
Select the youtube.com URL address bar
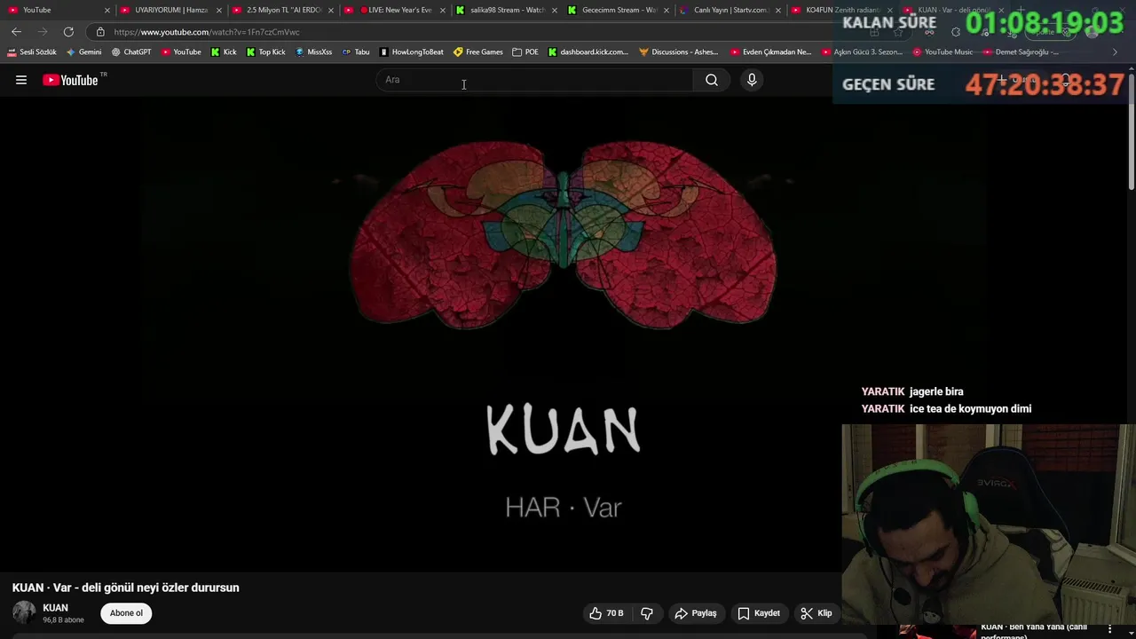[207, 32]
